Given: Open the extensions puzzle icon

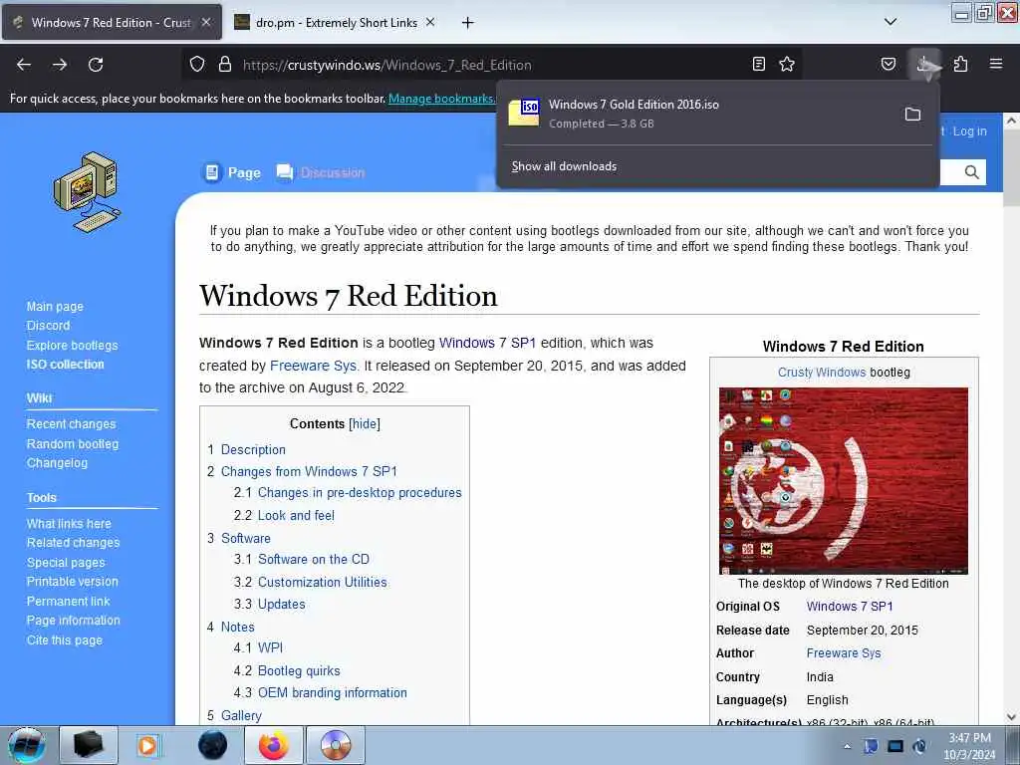Looking at the screenshot, I should 961,64.
